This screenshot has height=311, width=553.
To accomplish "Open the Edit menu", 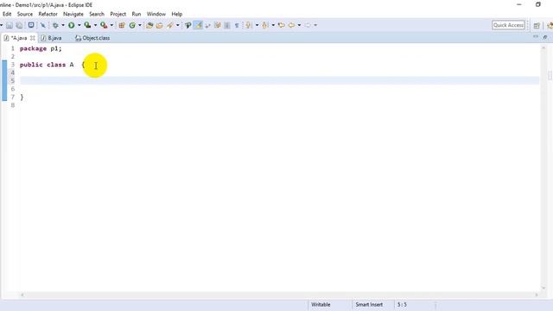I will coord(7,14).
